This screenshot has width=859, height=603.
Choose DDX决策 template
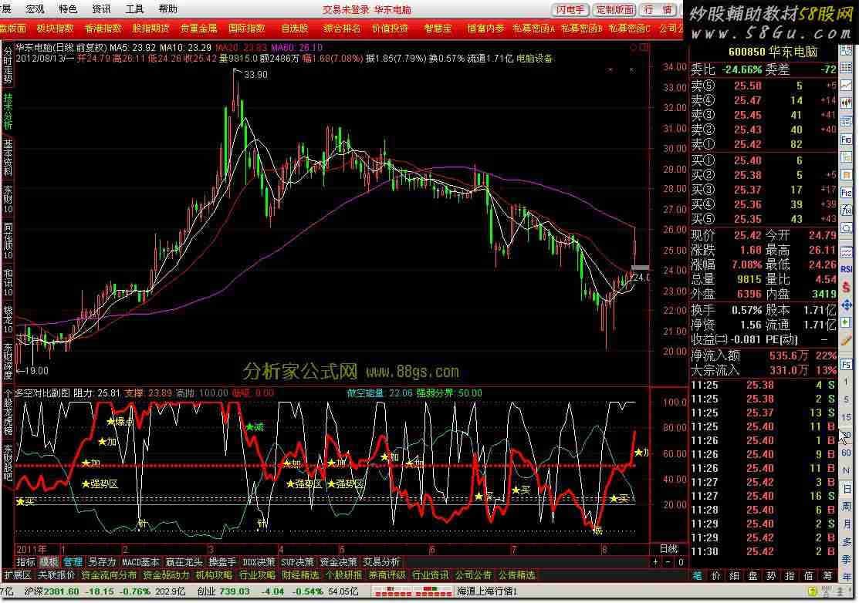pyautogui.click(x=259, y=562)
